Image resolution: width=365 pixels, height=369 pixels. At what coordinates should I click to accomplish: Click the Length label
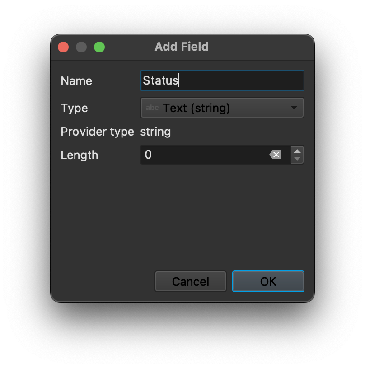point(79,155)
